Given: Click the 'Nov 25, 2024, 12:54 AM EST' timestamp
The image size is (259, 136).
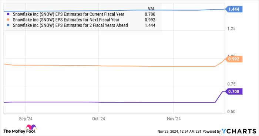Looking at the screenshot, I should click(179, 132).
